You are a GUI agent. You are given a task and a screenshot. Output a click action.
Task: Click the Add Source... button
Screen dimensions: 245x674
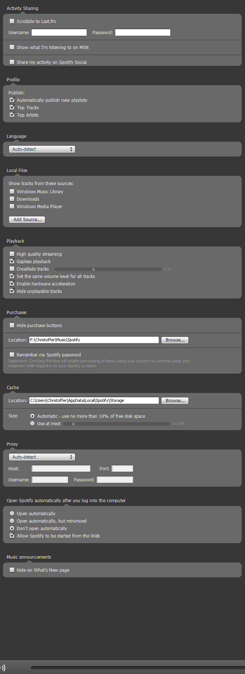click(27, 220)
